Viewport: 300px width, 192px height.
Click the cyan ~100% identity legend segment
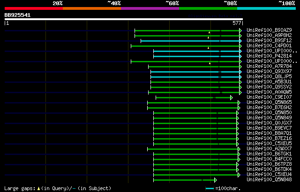267,8
